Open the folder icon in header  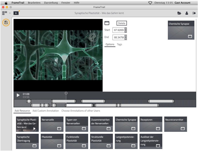click(x=179, y=13)
